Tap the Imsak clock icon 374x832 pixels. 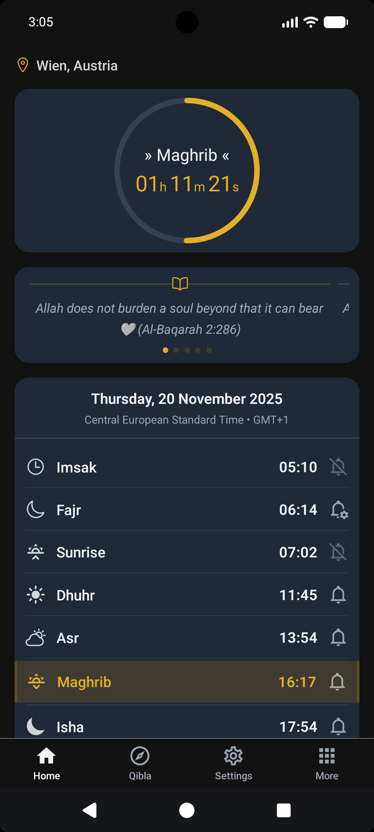coord(36,467)
